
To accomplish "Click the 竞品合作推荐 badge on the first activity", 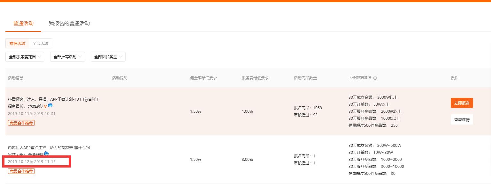I will click(x=21, y=123).
